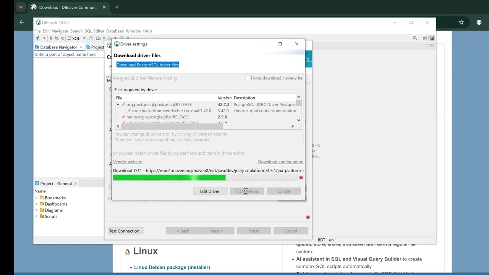
Task: Click the Open Perspective icon
Action: click(425, 38)
